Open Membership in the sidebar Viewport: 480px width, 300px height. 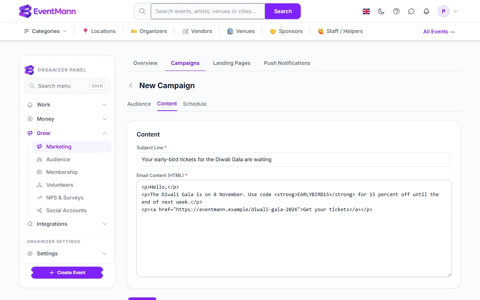click(72, 172)
